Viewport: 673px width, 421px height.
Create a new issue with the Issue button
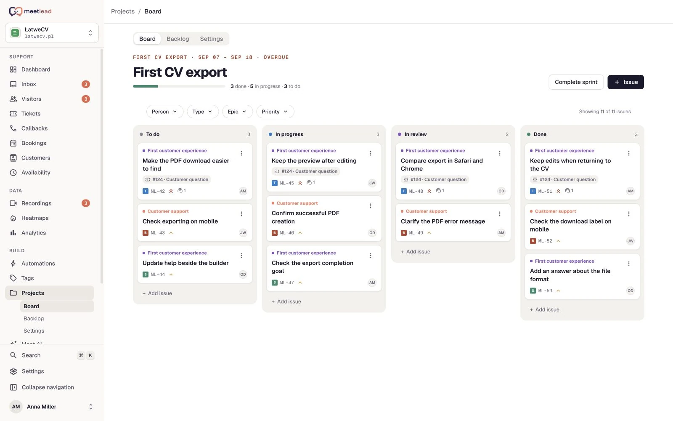[625, 82]
